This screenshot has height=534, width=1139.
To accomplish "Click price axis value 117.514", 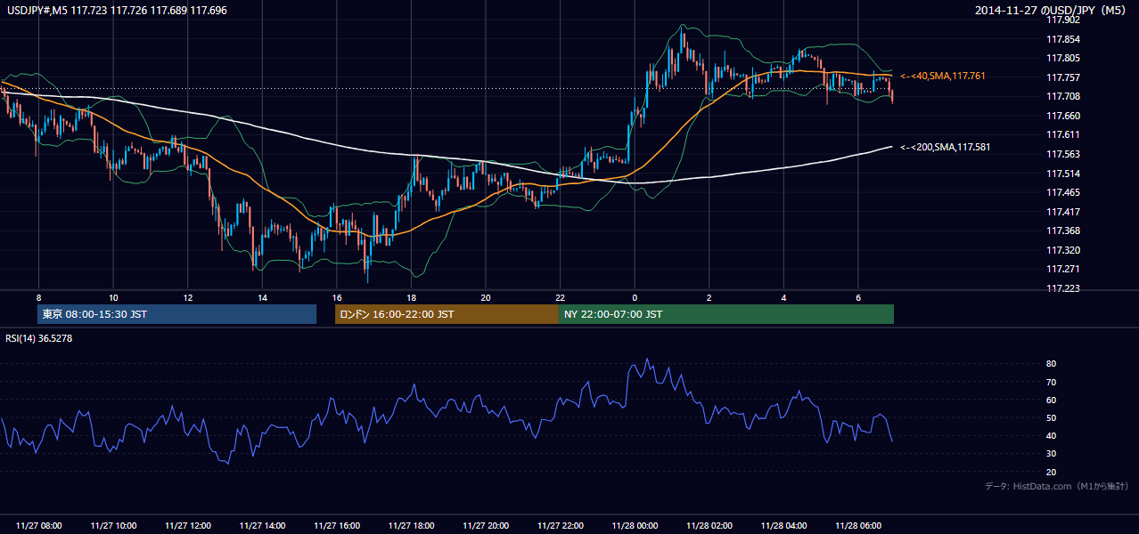I will tap(1062, 174).
